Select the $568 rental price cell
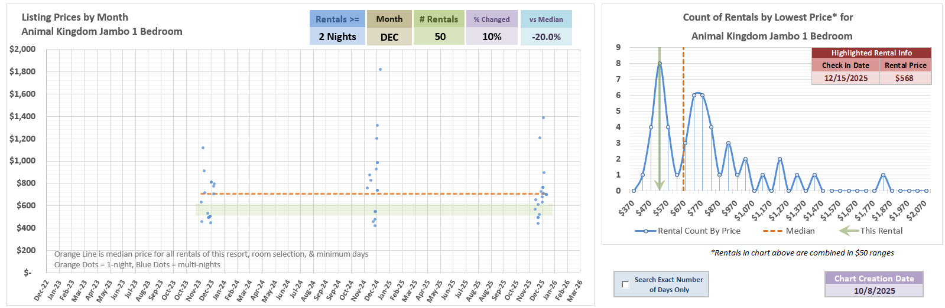 coord(904,78)
